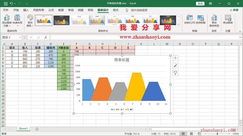Click 更改图表类型 icon
243x136 pixels.
[x=214, y=21]
